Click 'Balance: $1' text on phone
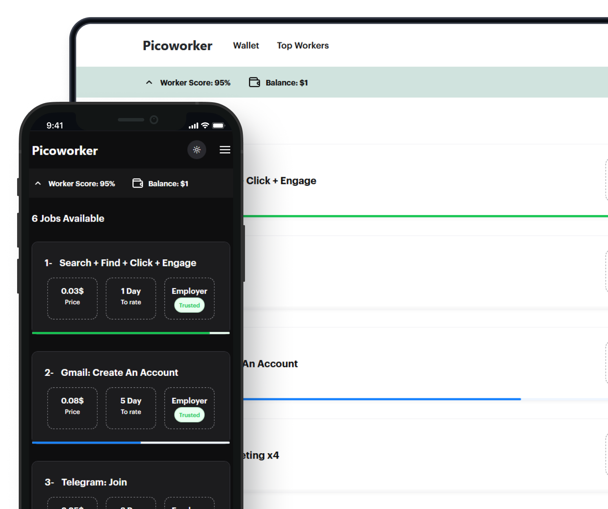Image resolution: width=608 pixels, height=509 pixels. (x=168, y=184)
